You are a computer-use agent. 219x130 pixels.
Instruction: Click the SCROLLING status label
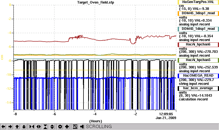(x=99, y=126)
